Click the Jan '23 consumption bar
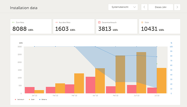The height and width of the screenshot is (107, 187). 30,90
